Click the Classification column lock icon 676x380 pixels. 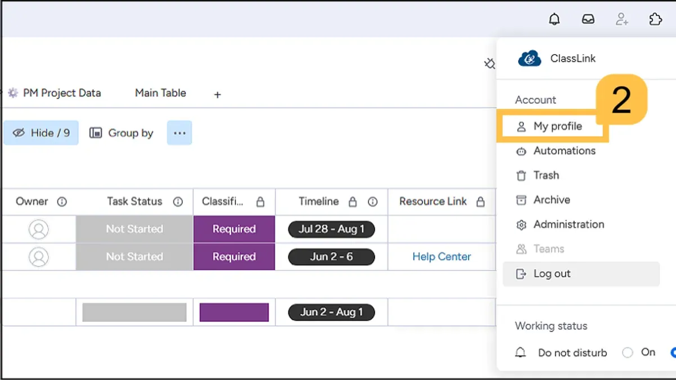260,202
